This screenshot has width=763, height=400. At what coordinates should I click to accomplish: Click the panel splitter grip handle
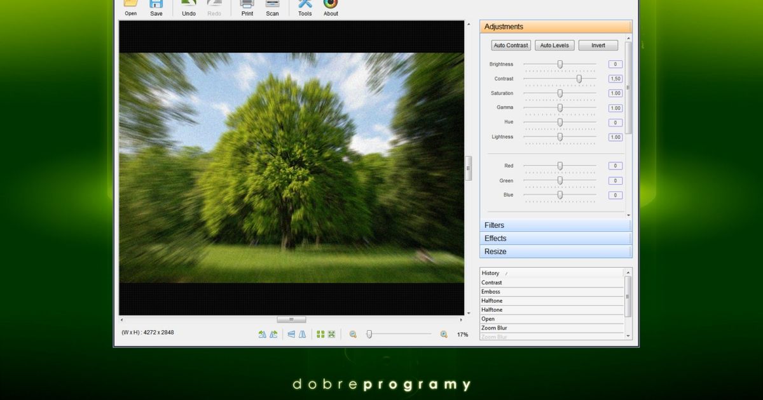pyautogui.click(x=469, y=168)
